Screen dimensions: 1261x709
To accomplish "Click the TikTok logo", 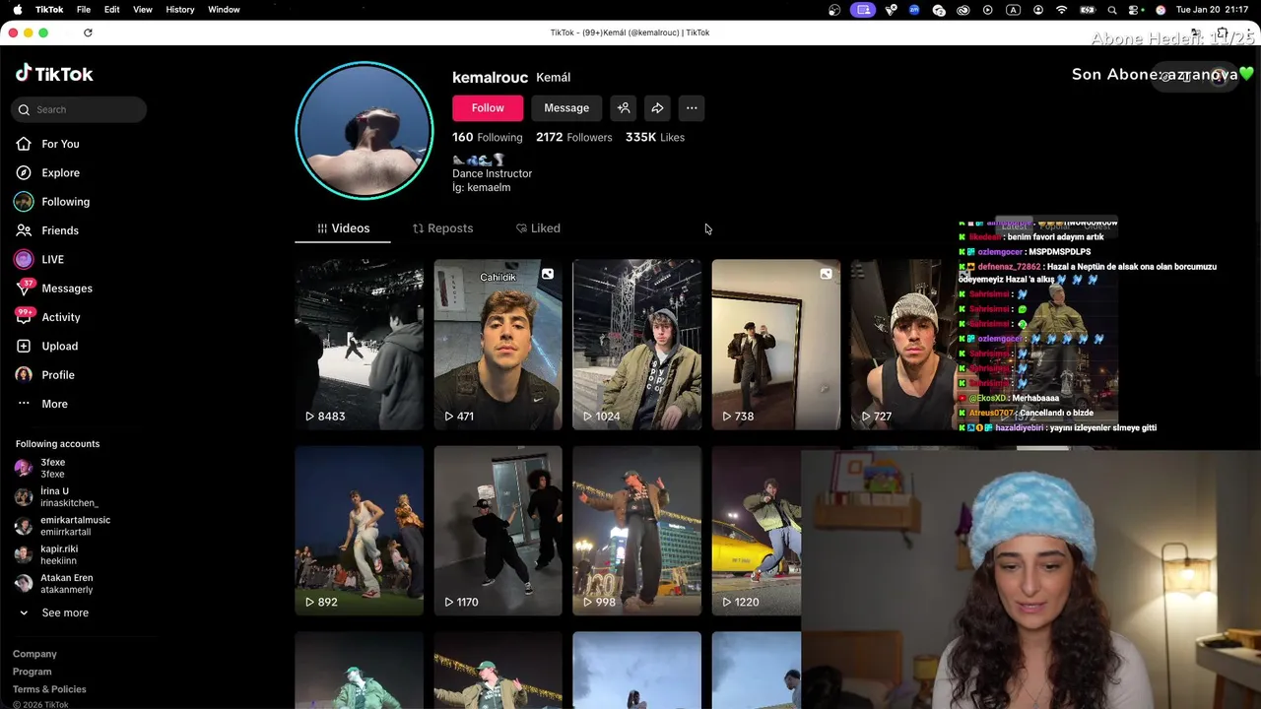I will coord(54,74).
